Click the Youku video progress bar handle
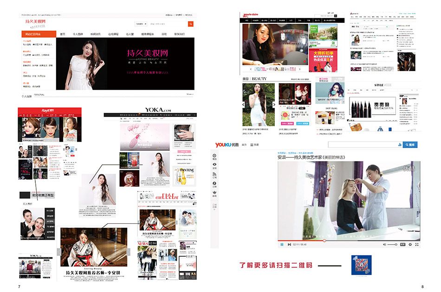Viewport: 441px width, 292px height. point(324,240)
